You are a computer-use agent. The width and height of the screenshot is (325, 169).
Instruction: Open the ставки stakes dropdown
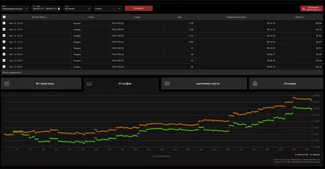[x=108, y=8]
